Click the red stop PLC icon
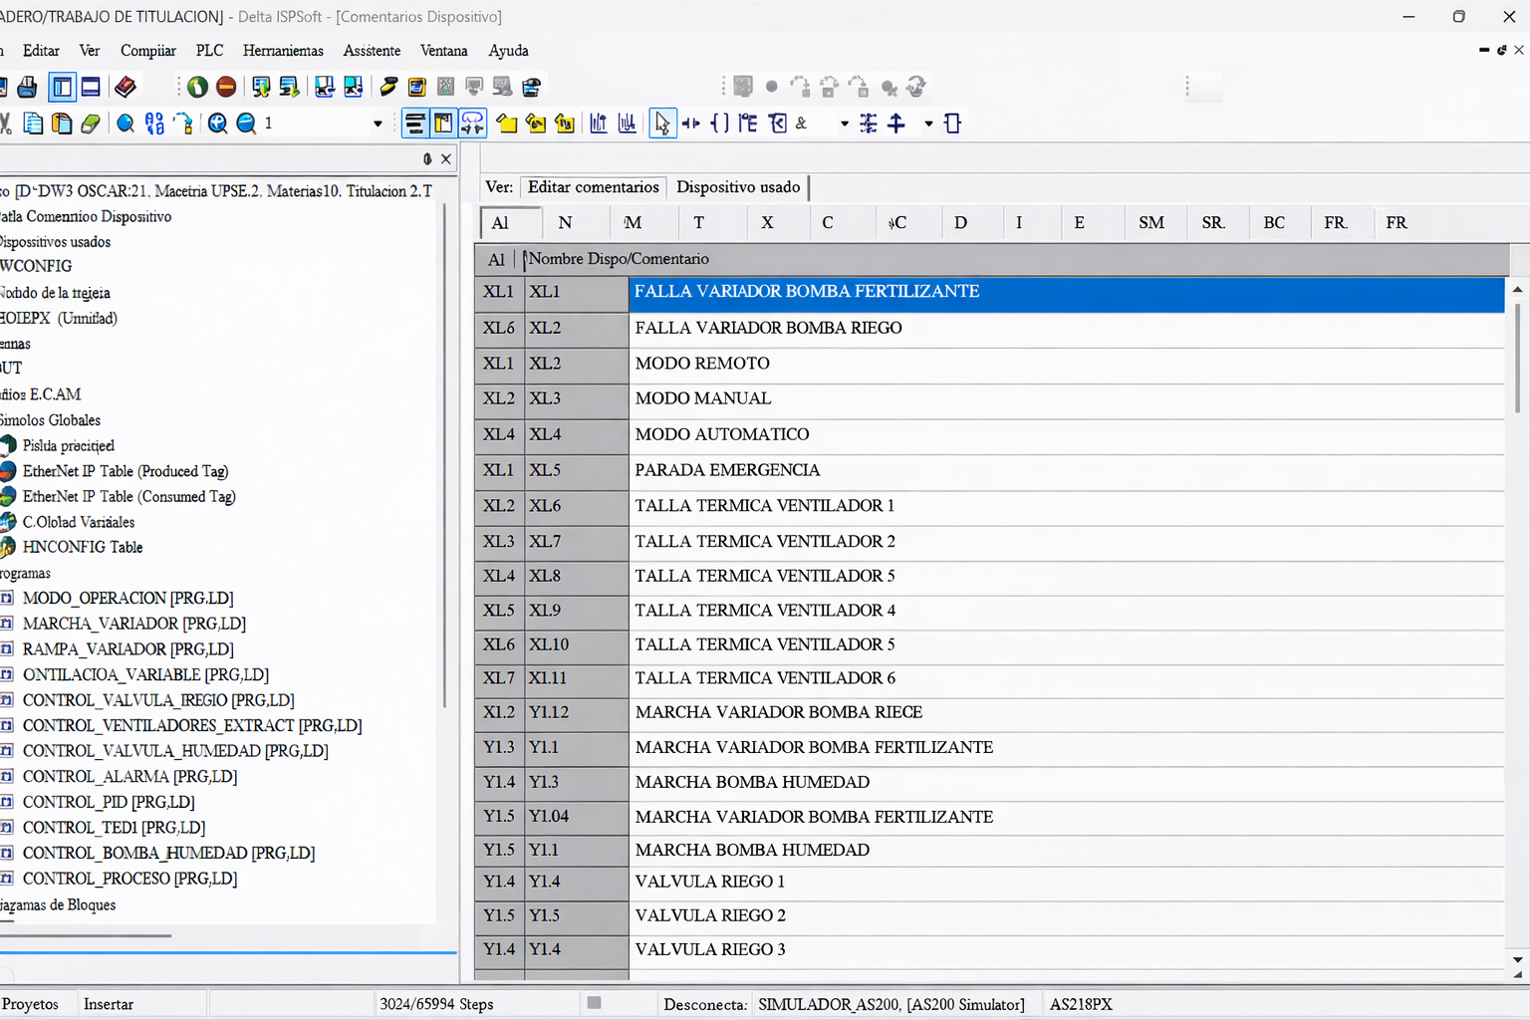The image size is (1530, 1020). [x=226, y=88]
